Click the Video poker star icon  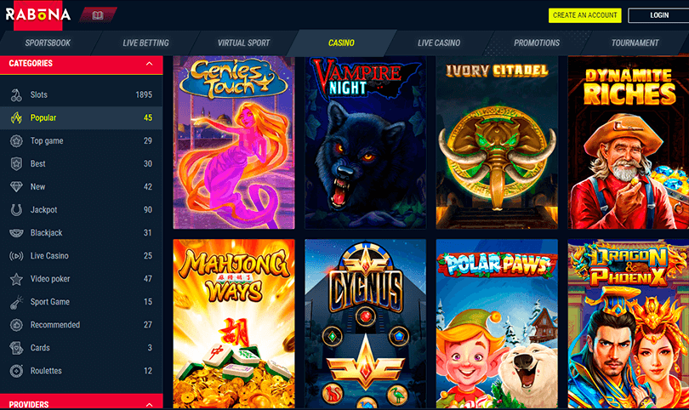pyautogui.click(x=16, y=279)
